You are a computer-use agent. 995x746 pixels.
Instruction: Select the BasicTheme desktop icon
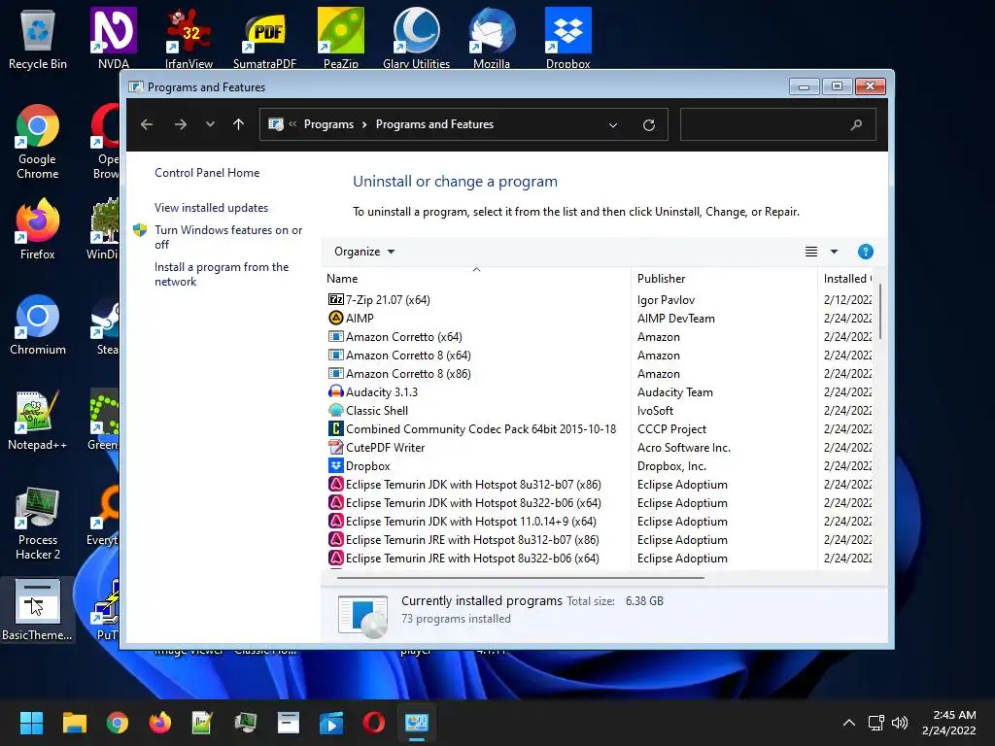[x=38, y=610]
